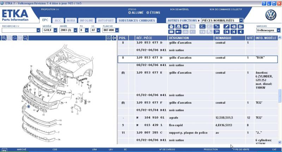282x152 pixels.
Task: Open the AUTRES FONCTIONS menu
Action: pos(183,20)
